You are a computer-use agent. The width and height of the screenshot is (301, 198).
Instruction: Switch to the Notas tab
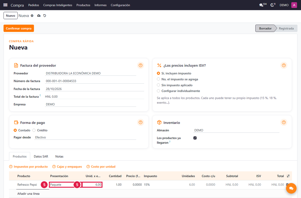(x=59, y=156)
